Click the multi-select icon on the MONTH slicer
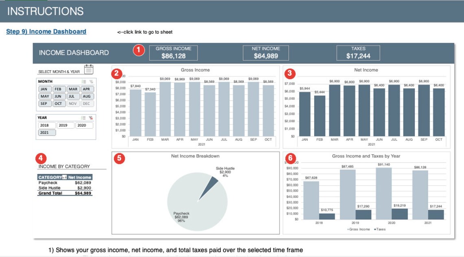464x257 pixels. coord(84,82)
